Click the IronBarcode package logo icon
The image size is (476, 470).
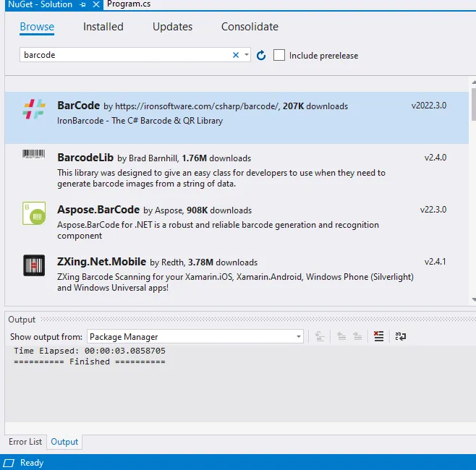[34, 109]
